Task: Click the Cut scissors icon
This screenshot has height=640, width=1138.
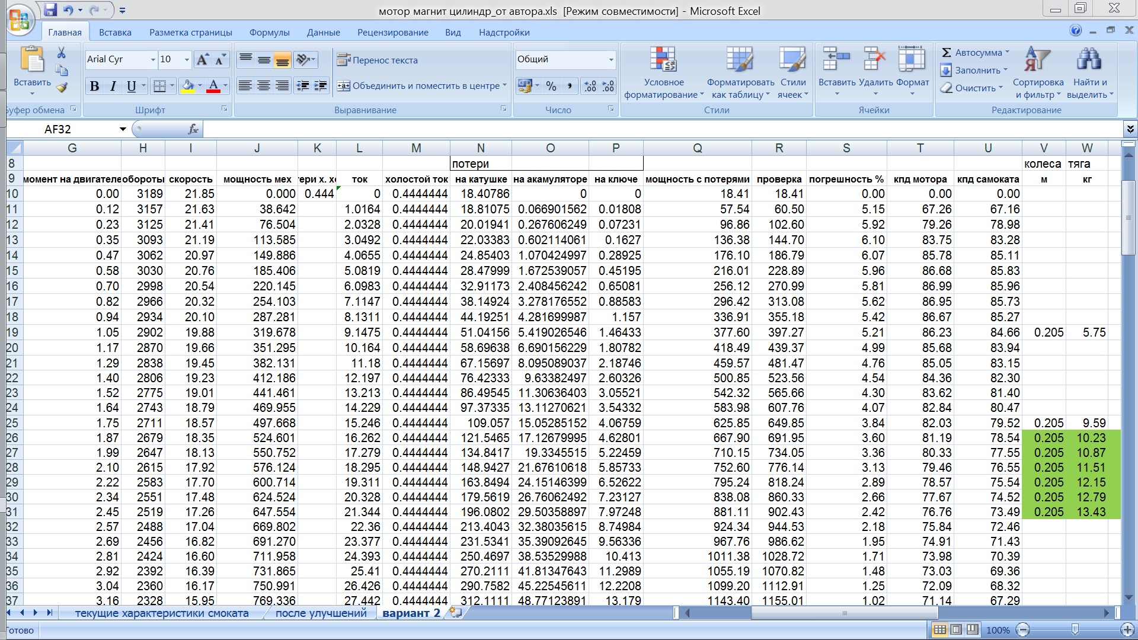Action: pos(61,53)
